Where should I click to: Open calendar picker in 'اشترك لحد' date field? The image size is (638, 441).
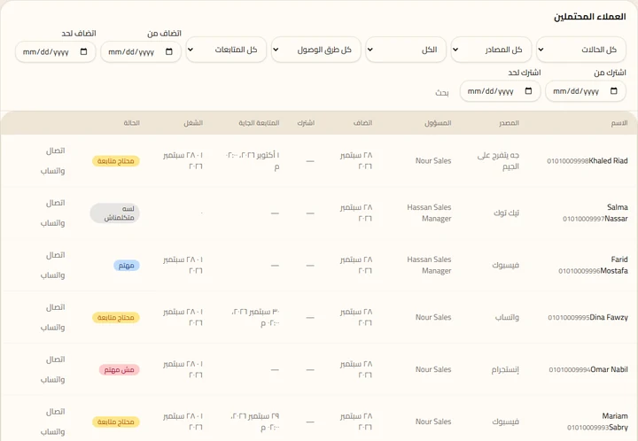528,91
